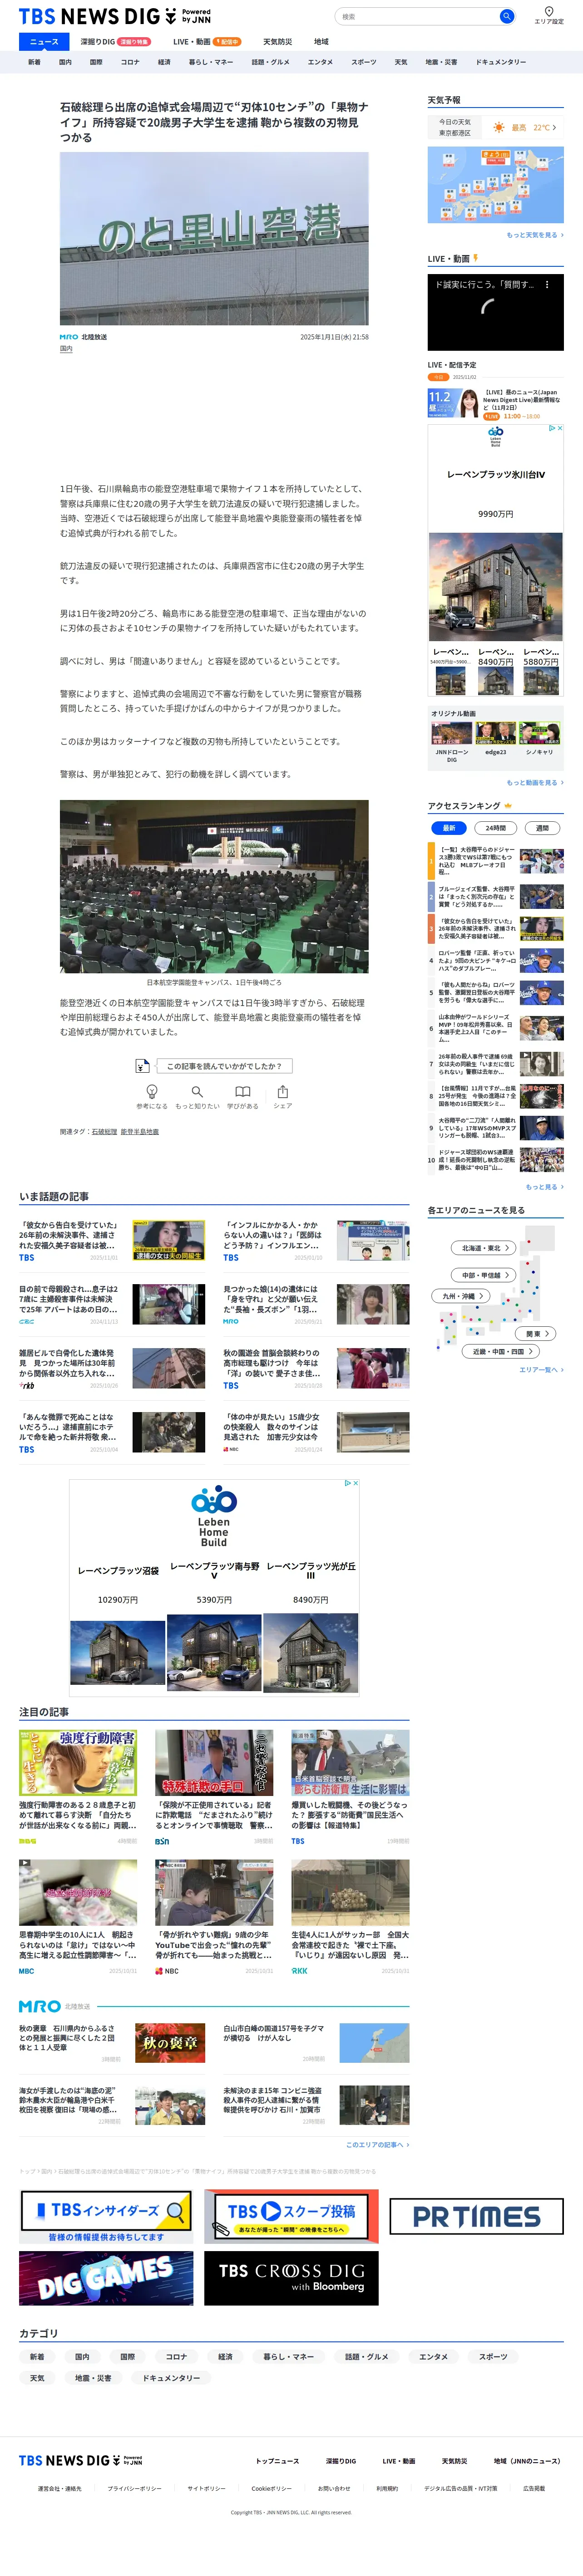
Task: Click the feedback document icon beside article survey
Action: (142, 1066)
